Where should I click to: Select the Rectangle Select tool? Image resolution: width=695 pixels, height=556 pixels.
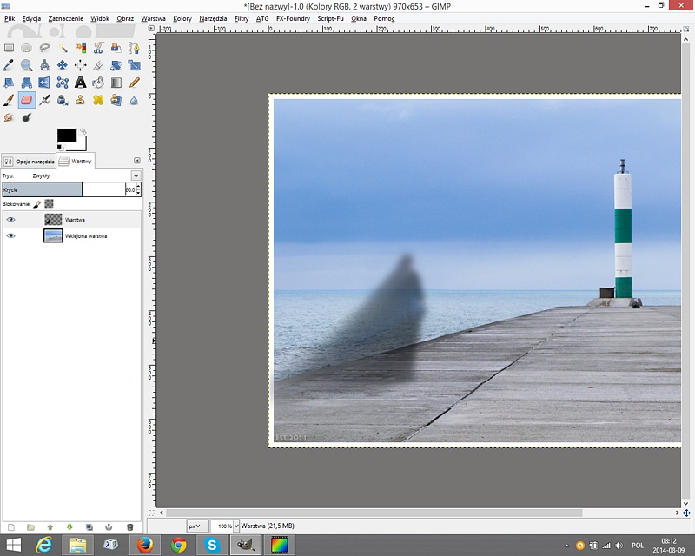[9, 48]
